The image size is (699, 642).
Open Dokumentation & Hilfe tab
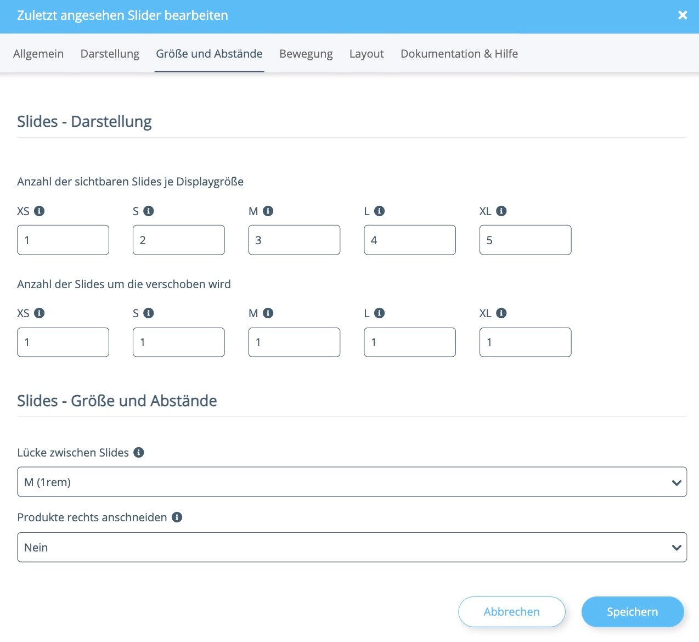point(459,54)
